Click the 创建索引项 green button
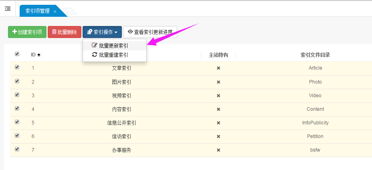 (27, 32)
